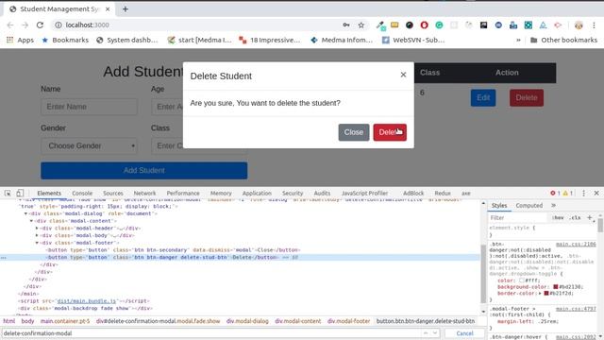604x340 pixels.
Task: Click the green Grammarly extension icon
Action: (x=439, y=25)
